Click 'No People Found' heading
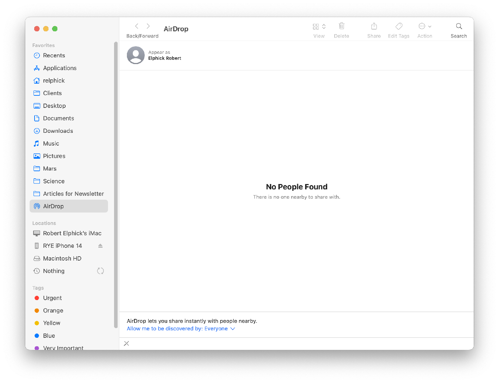This screenshot has width=499, height=383. point(297,187)
